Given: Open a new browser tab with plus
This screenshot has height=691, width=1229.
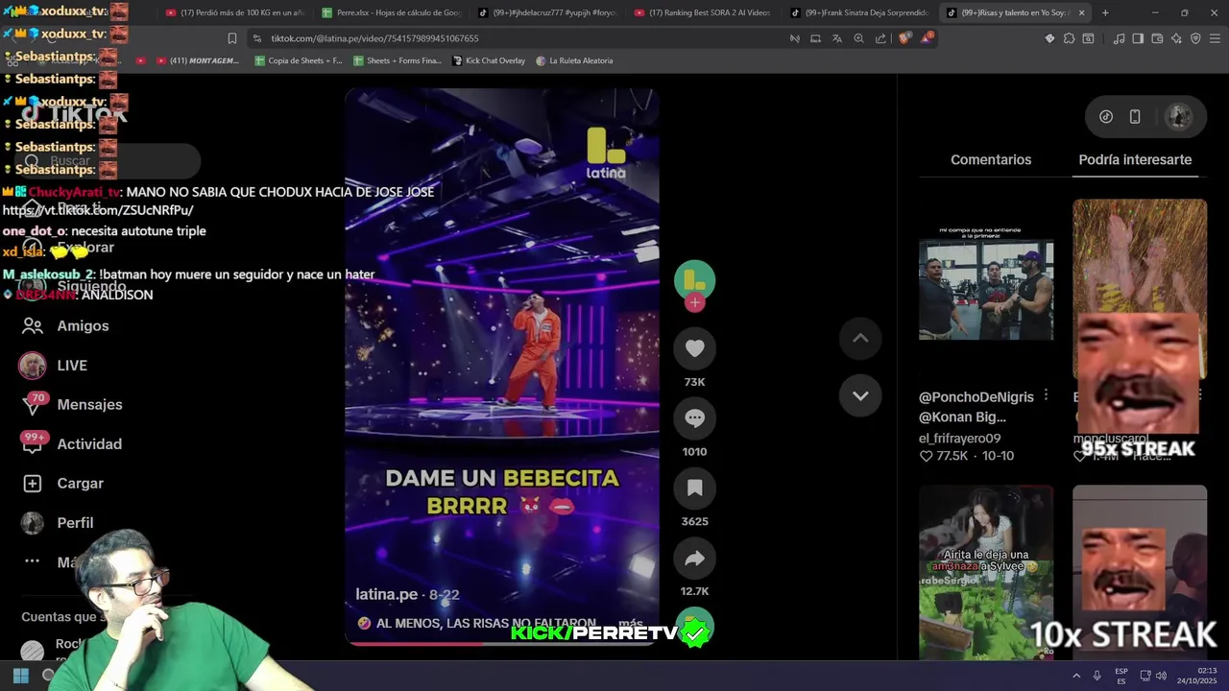Looking at the screenshot, I should (x=1105, y=12).
